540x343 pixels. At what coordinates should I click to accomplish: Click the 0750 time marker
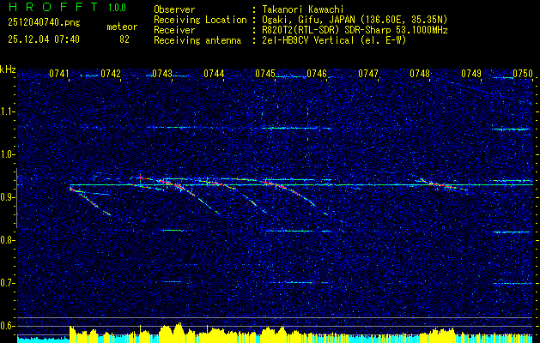click(x=523, y=74)
